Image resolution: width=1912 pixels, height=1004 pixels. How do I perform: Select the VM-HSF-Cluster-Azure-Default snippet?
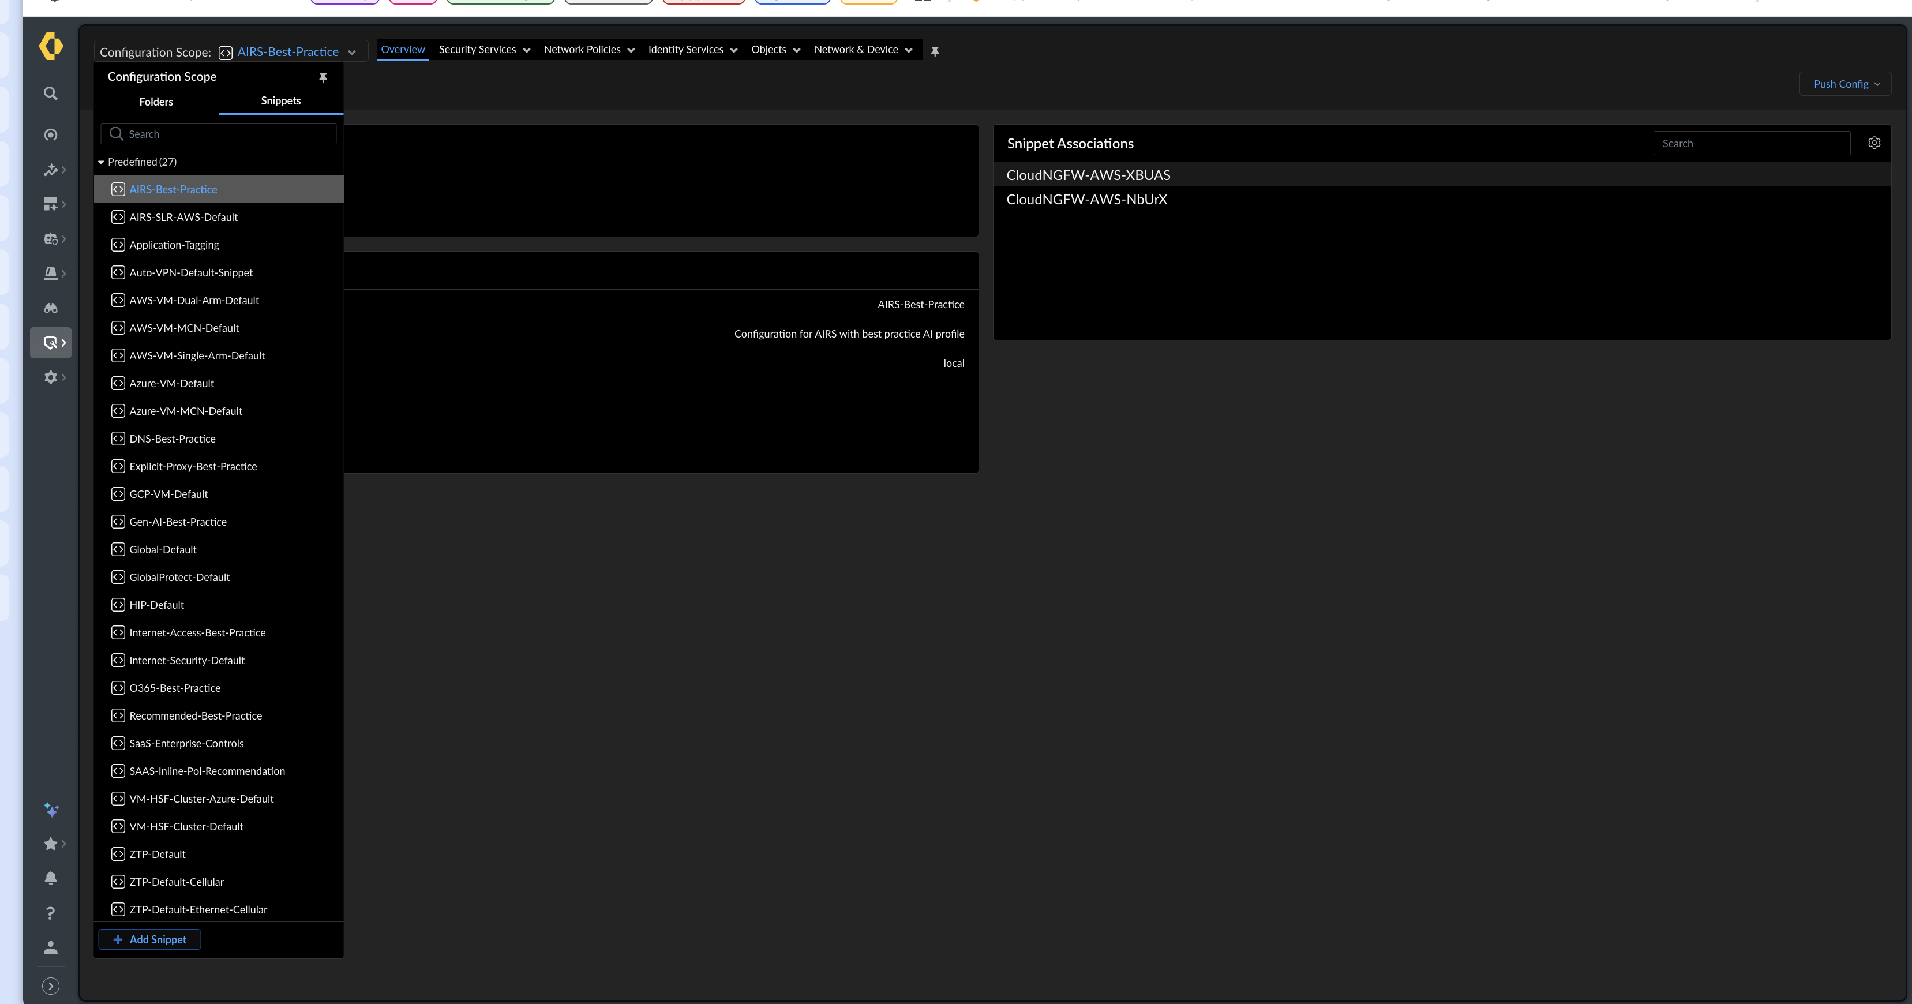pyautogui.click(x=219, y=799)
